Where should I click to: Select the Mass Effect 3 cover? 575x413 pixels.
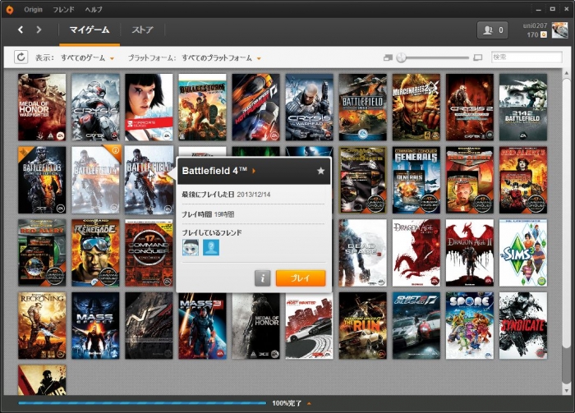(202, 325)
